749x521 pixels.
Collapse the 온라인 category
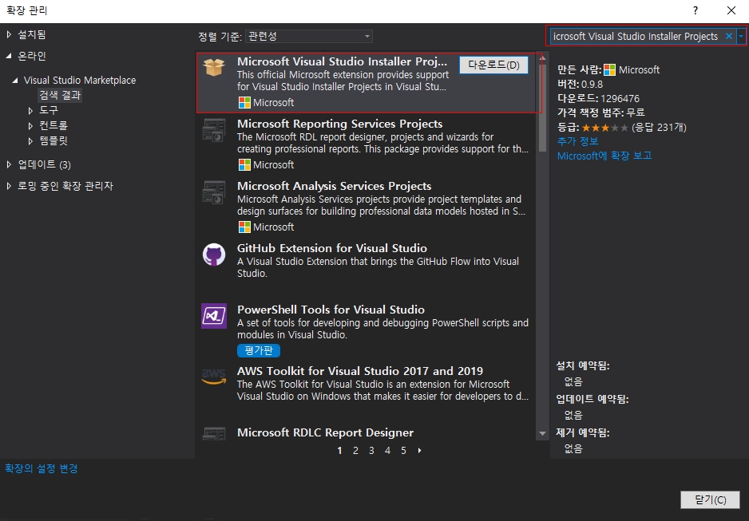click(9, 56)
